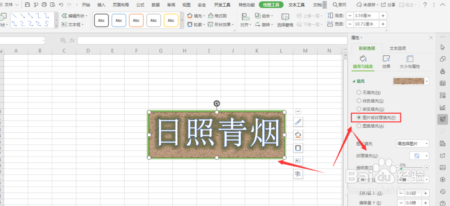Viewport: 450px width, 206px height.
Task: Click the Format Painter (格式刷) button
Action: pyautogui.click(x=217, y=16)
